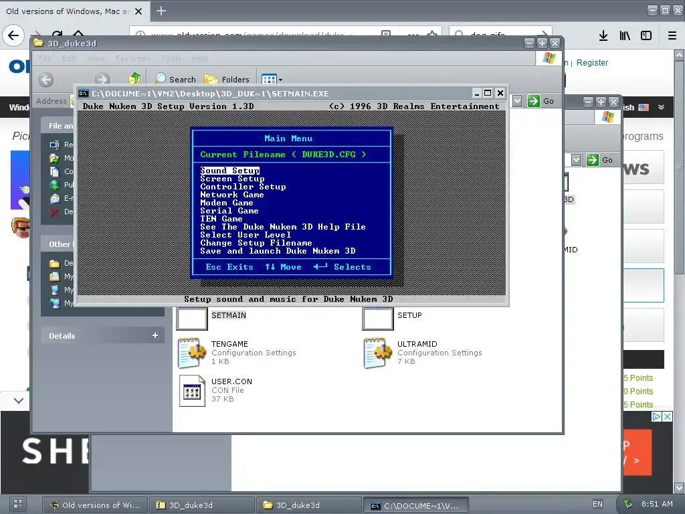Select the USER.CON file icon
The width and height of the screenshot is (685, 514).
click(x=192, y=390)
